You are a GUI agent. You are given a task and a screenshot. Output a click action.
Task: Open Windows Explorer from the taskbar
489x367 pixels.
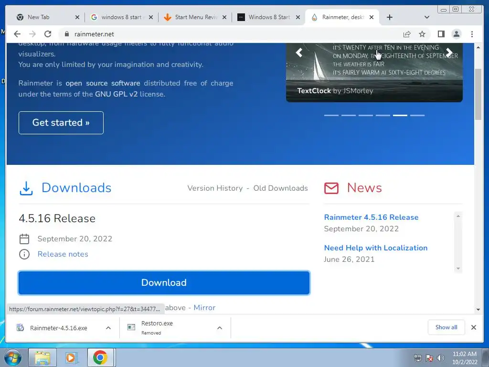(43, 357)
